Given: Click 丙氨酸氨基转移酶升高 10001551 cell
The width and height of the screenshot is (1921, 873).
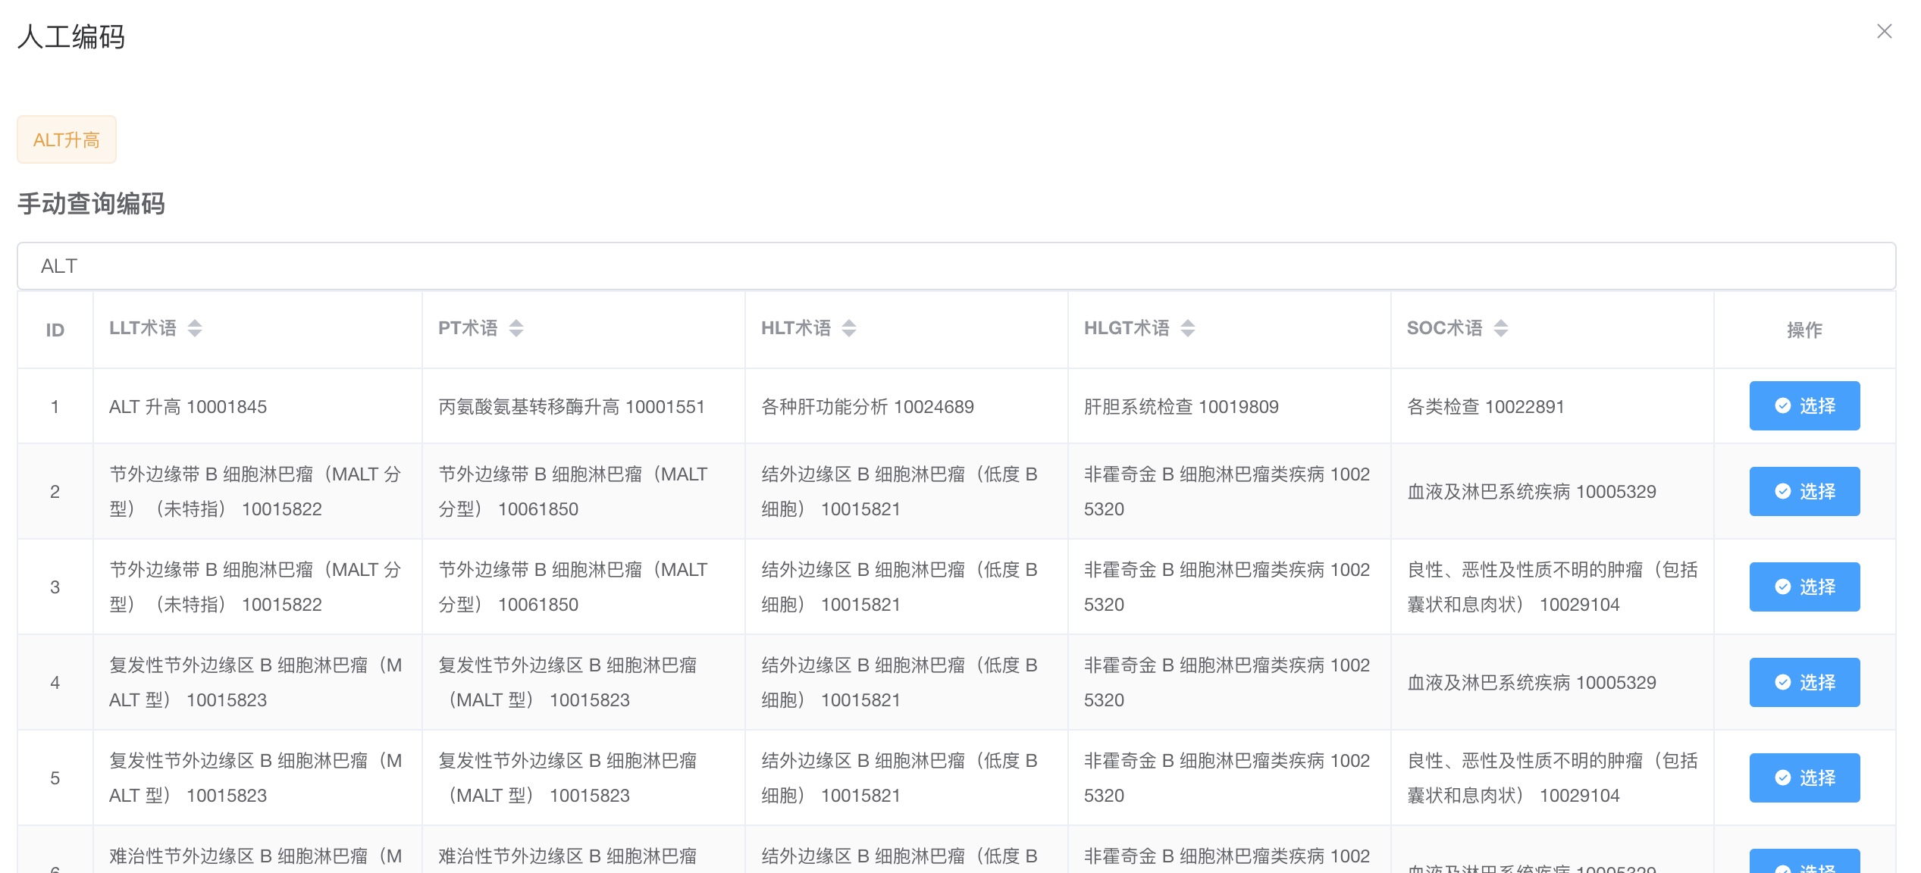Looking at the screenshot, I should click(572, 407).
